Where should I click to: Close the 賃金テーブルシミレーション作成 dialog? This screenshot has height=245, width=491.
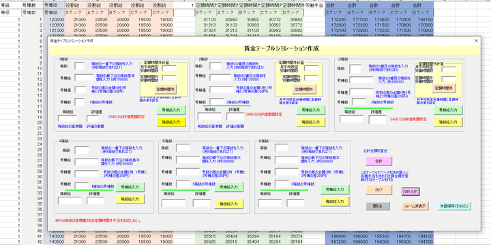476,41
